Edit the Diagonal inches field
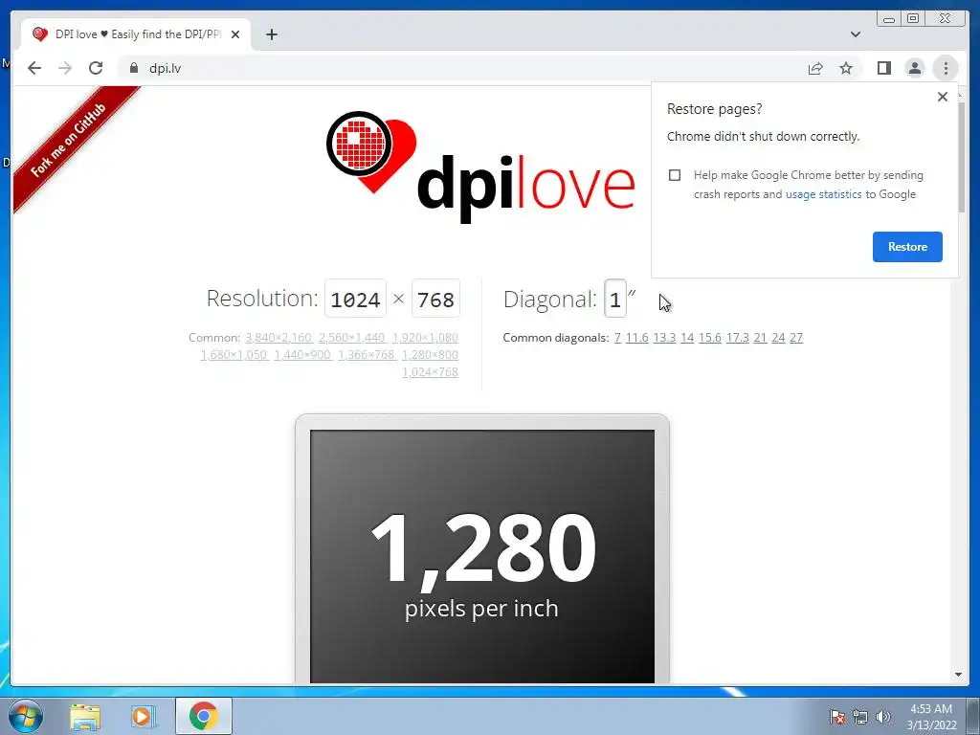Screen dimensions: 980x735 point(615,300)
